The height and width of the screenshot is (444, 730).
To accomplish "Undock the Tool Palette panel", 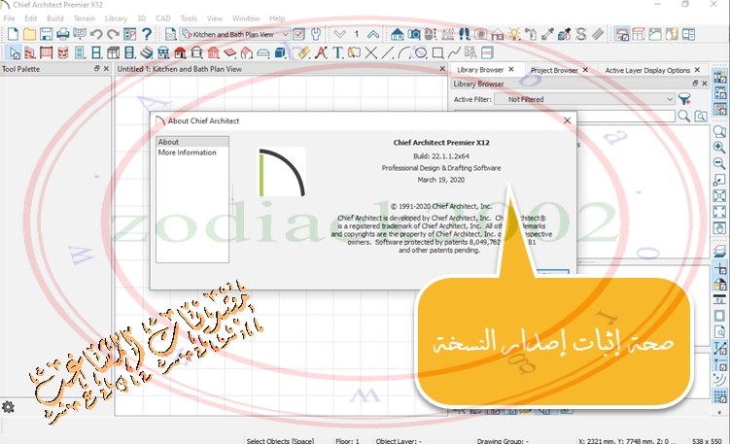I will pyautogui.click(x=97, y=68).
